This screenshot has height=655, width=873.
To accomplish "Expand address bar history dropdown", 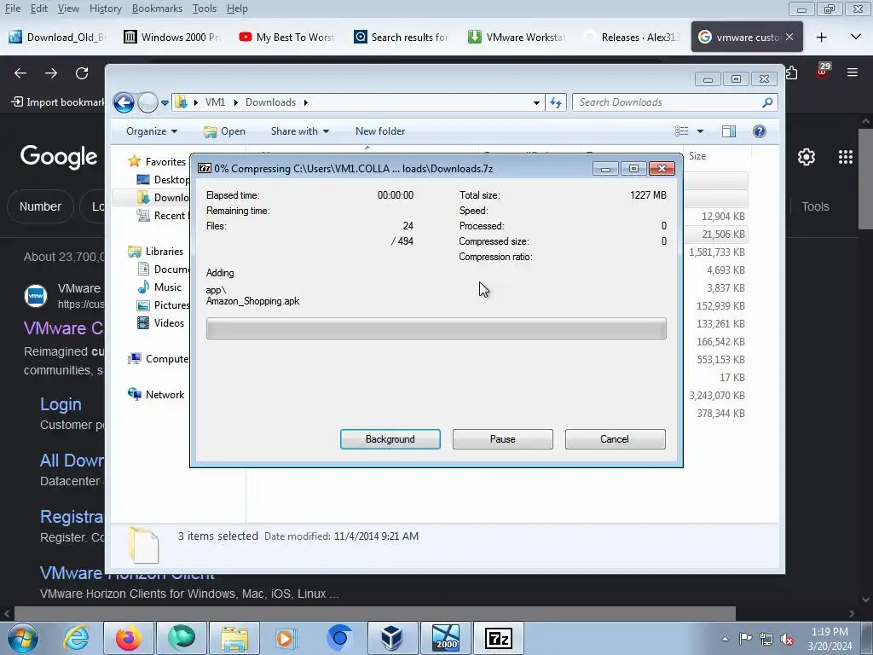I will pyautogui.click(x=536, y=102).
